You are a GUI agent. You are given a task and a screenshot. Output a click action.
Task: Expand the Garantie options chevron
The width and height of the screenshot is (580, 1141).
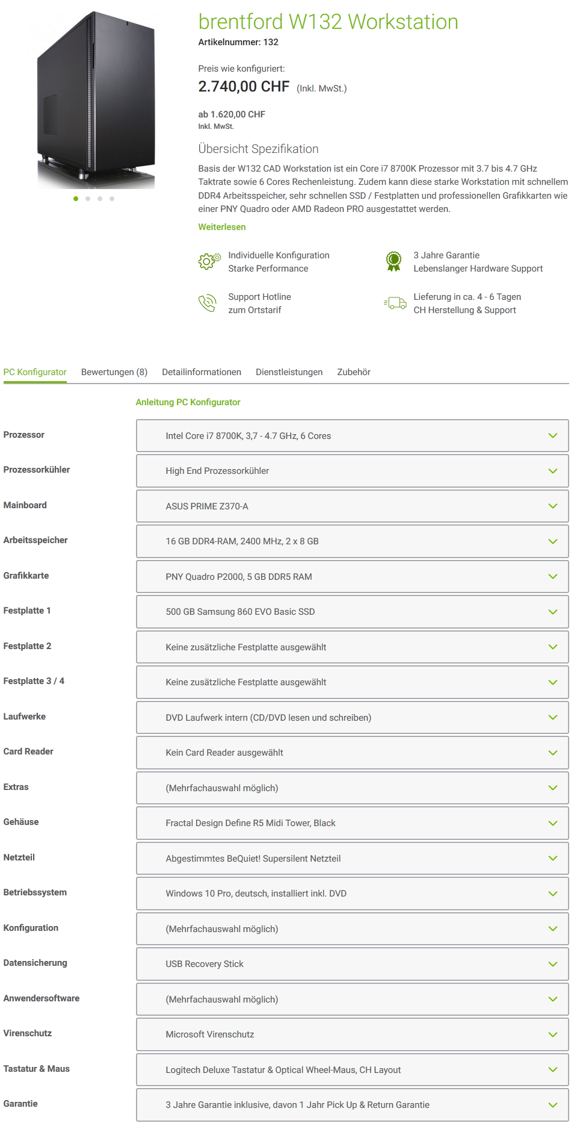[552, 1105]
